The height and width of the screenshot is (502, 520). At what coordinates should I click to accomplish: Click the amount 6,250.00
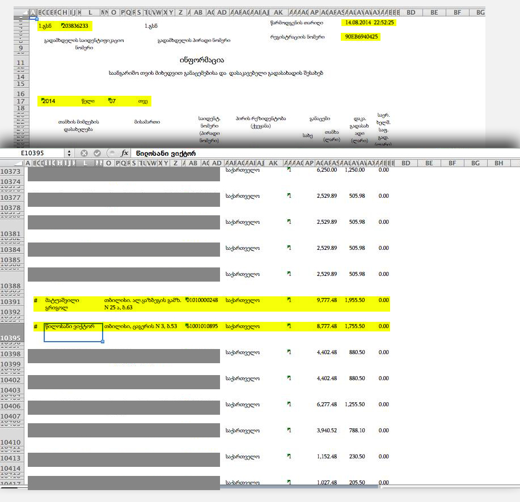327,170
